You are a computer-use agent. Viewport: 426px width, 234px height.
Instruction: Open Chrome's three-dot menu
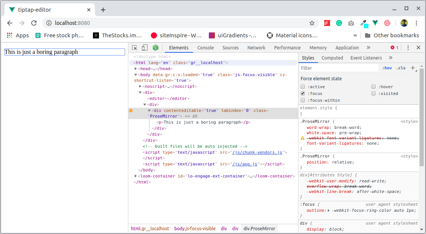(x=416, y=23)
